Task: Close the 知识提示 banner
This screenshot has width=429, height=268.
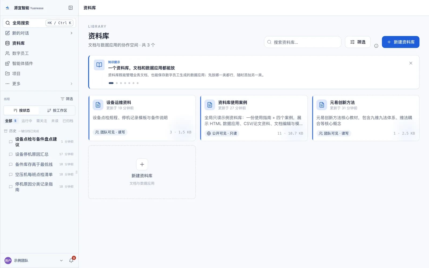Action: [x=411, y=63]
